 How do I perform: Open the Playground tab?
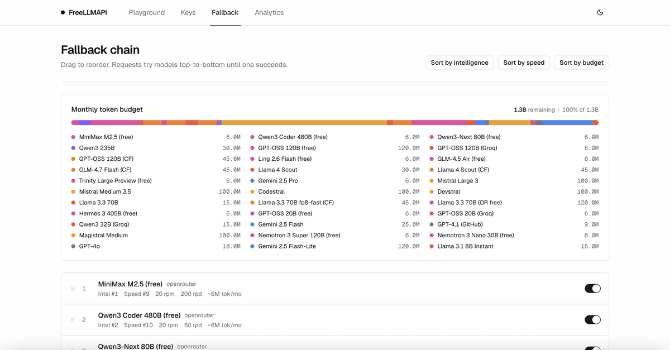pos(147,12)
